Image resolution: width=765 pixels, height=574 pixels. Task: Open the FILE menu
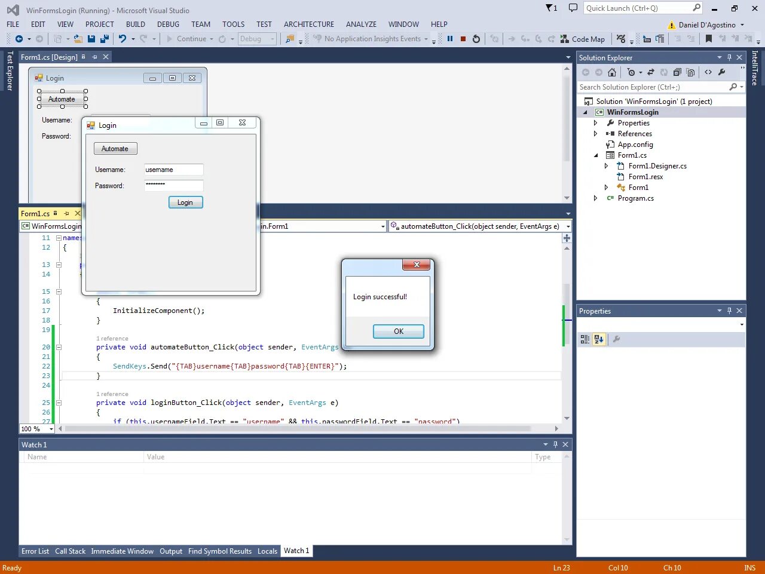13,24
